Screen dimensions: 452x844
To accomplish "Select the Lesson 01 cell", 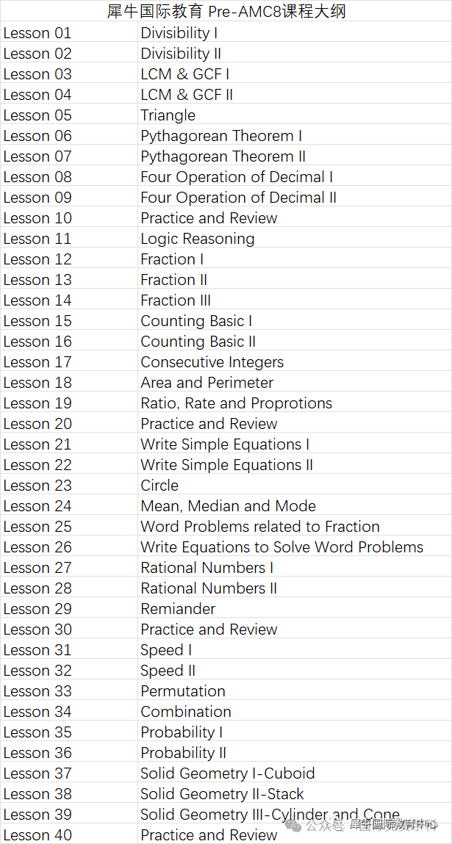I will click(x=68, y=33).
